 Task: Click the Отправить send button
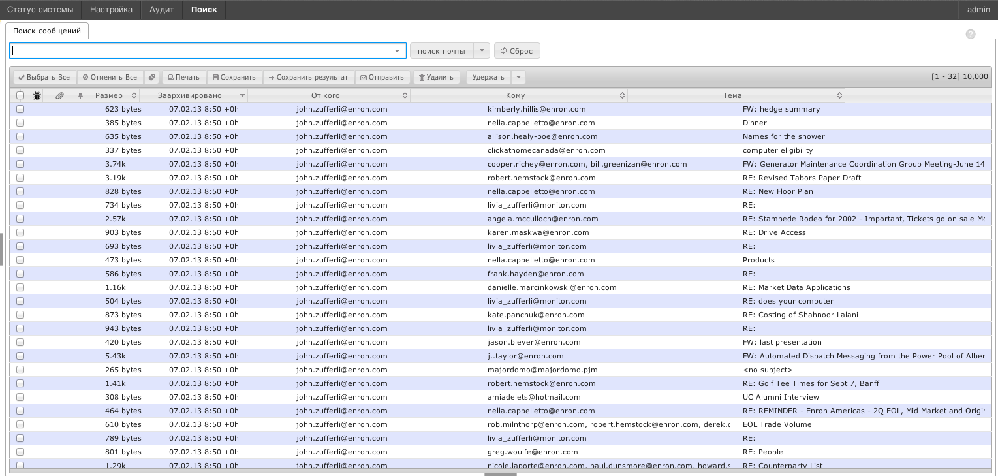382,77
